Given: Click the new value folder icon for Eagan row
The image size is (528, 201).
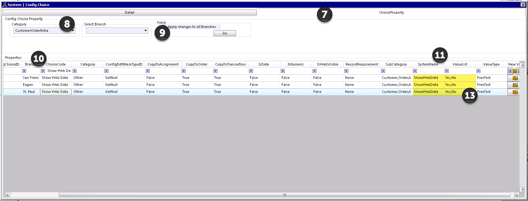Looking at the screenshot, I should tap(515, 85).
